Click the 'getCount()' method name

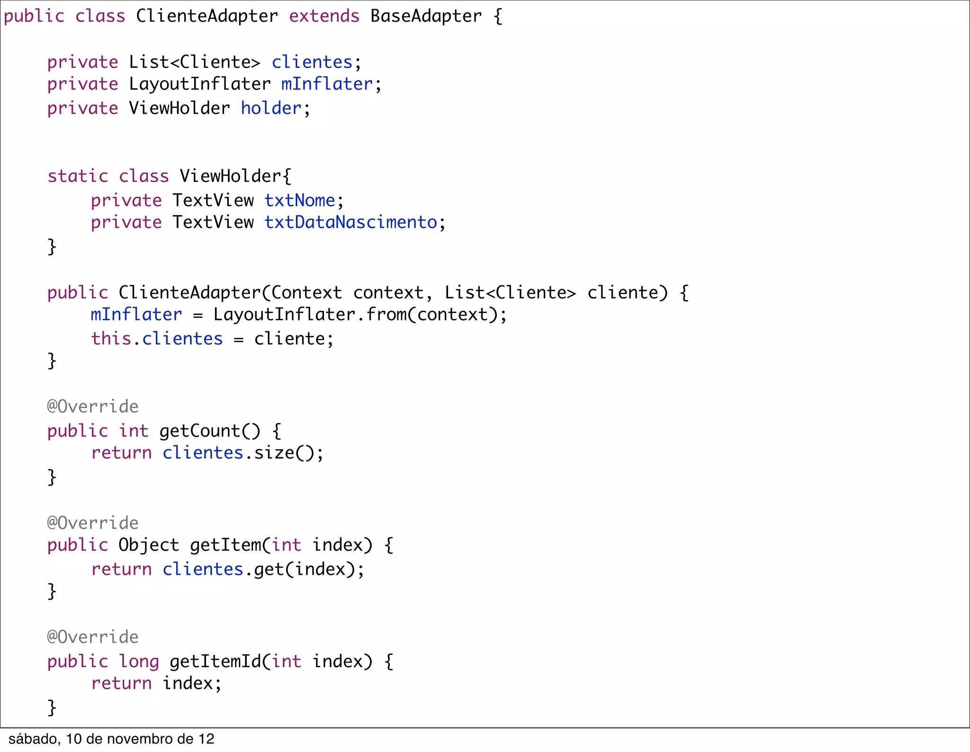(210, 431)
